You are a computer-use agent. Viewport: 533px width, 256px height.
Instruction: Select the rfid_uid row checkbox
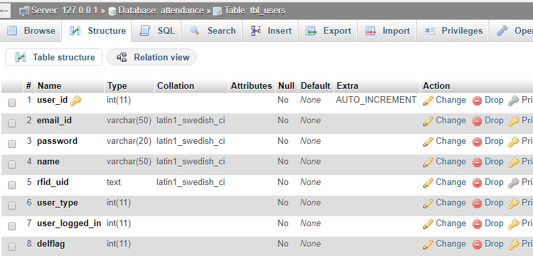click(x=12, y=185)
